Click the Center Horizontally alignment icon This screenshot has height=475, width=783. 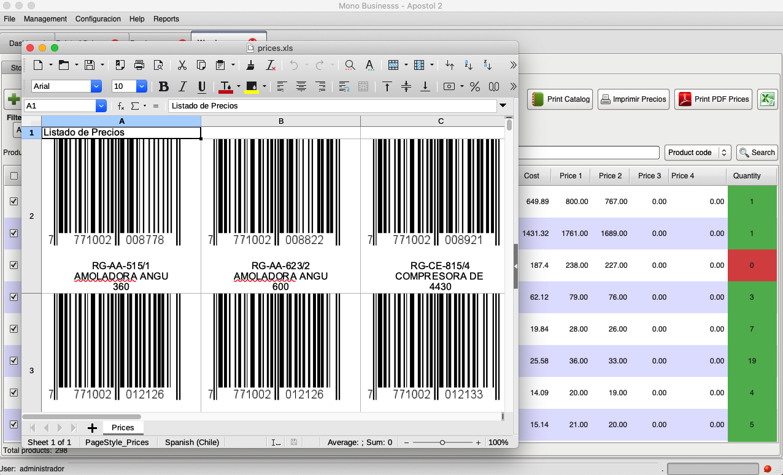[301, 86]
